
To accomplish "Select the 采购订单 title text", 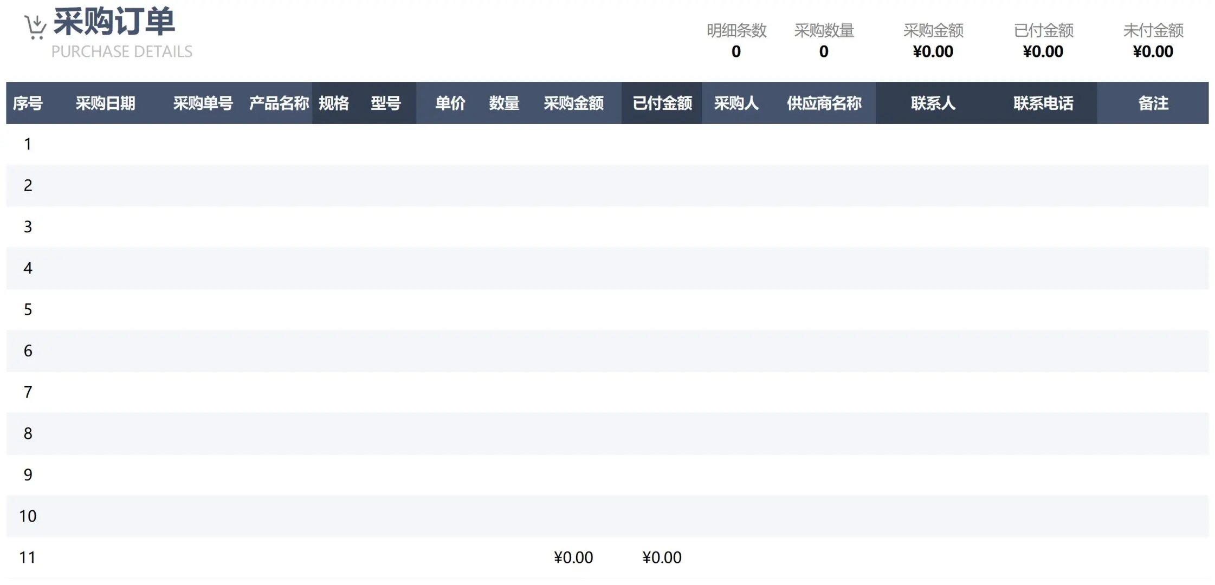I will tap(113, 23).
